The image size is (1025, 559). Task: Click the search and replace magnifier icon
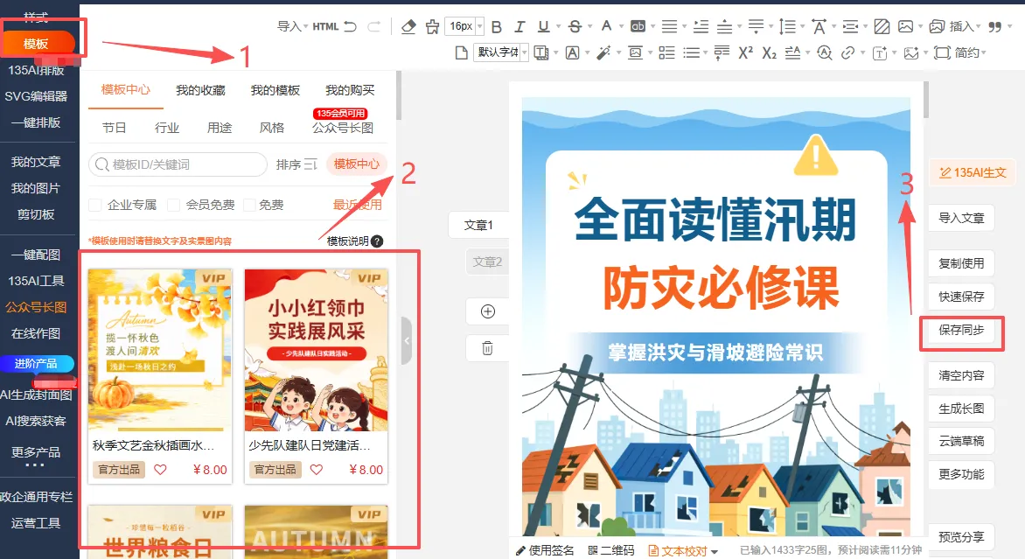pyautogui.click(x=825, y=53)
